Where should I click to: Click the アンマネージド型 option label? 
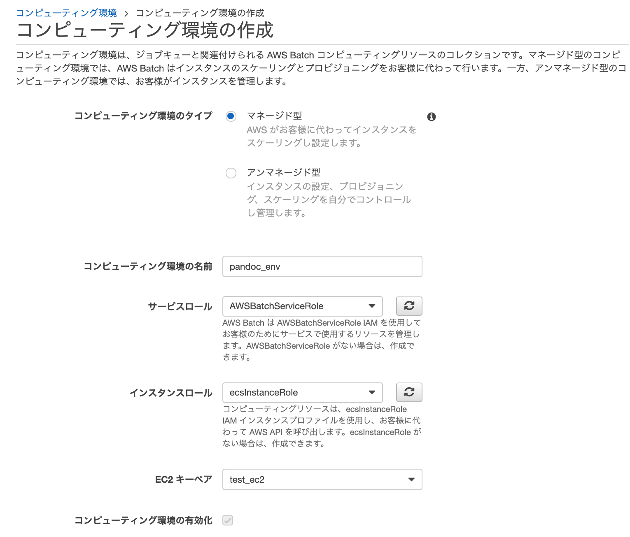coord(283,173)
